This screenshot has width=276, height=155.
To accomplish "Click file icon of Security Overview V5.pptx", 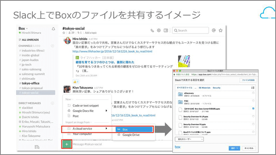I will [x=180, y=125].
